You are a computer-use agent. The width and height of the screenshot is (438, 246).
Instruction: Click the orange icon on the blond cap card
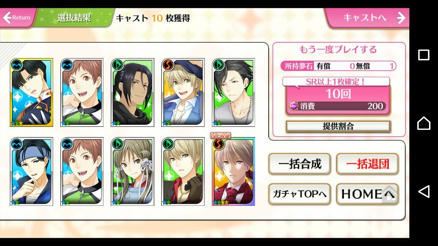(168, 65)
